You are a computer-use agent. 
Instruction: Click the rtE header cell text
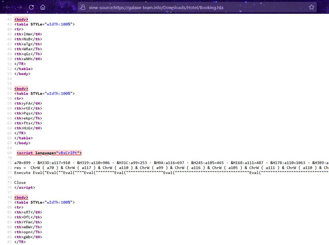[27, 108]
